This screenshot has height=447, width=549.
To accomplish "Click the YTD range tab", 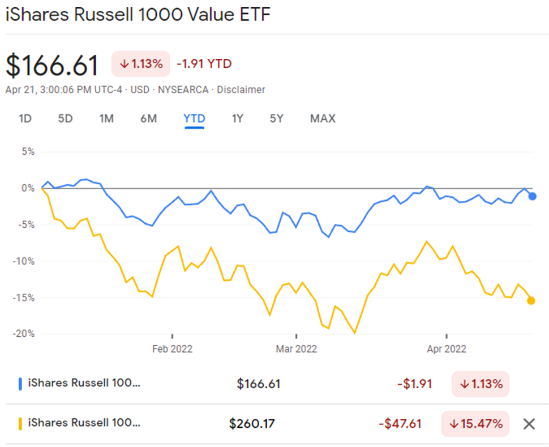I will pyautogui.click(x=194, y=119).
